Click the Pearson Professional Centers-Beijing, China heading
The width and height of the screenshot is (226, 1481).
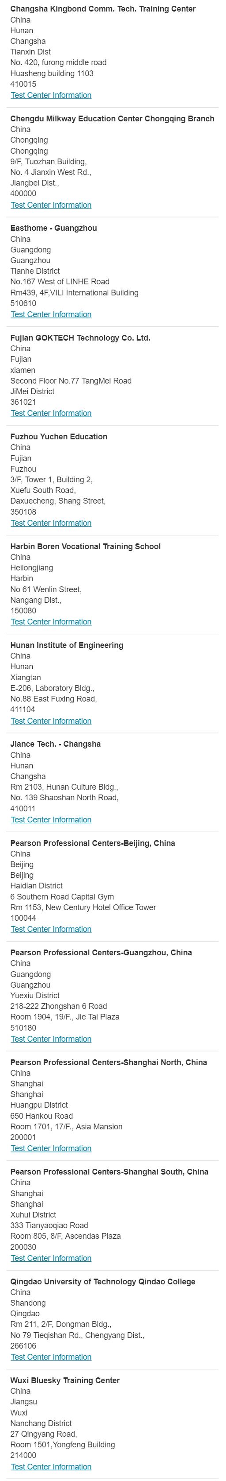[93, 843]
